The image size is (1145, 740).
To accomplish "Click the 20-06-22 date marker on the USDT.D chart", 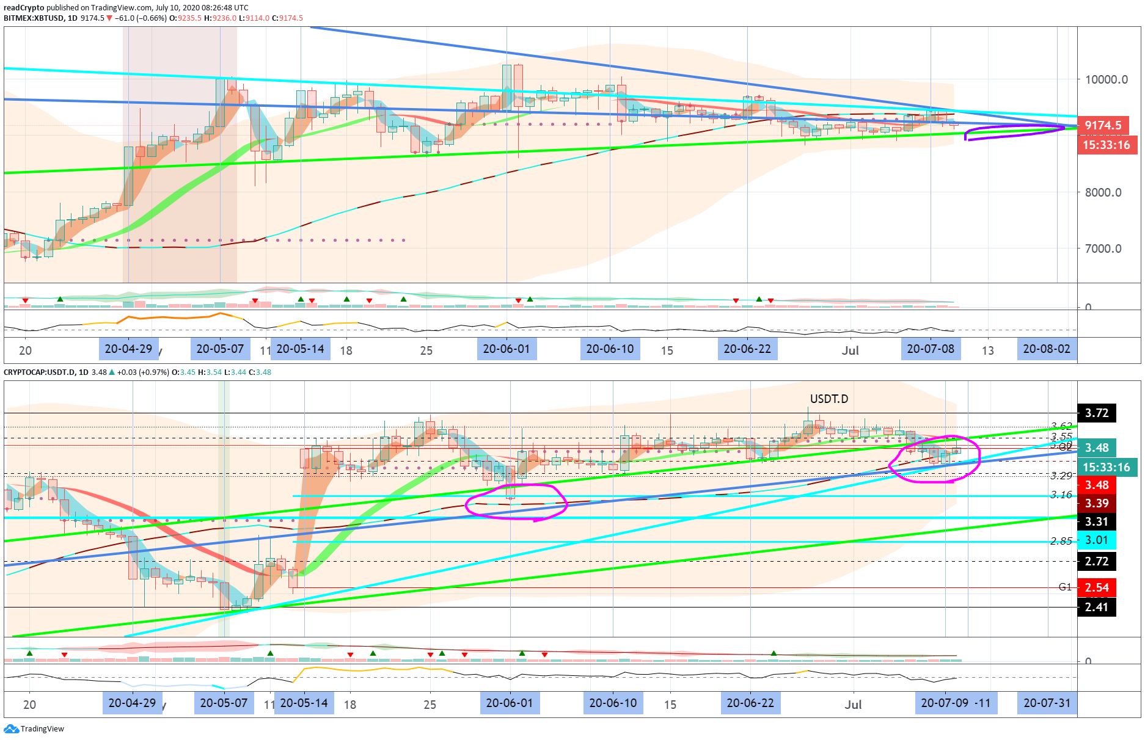I will point(751,703).
